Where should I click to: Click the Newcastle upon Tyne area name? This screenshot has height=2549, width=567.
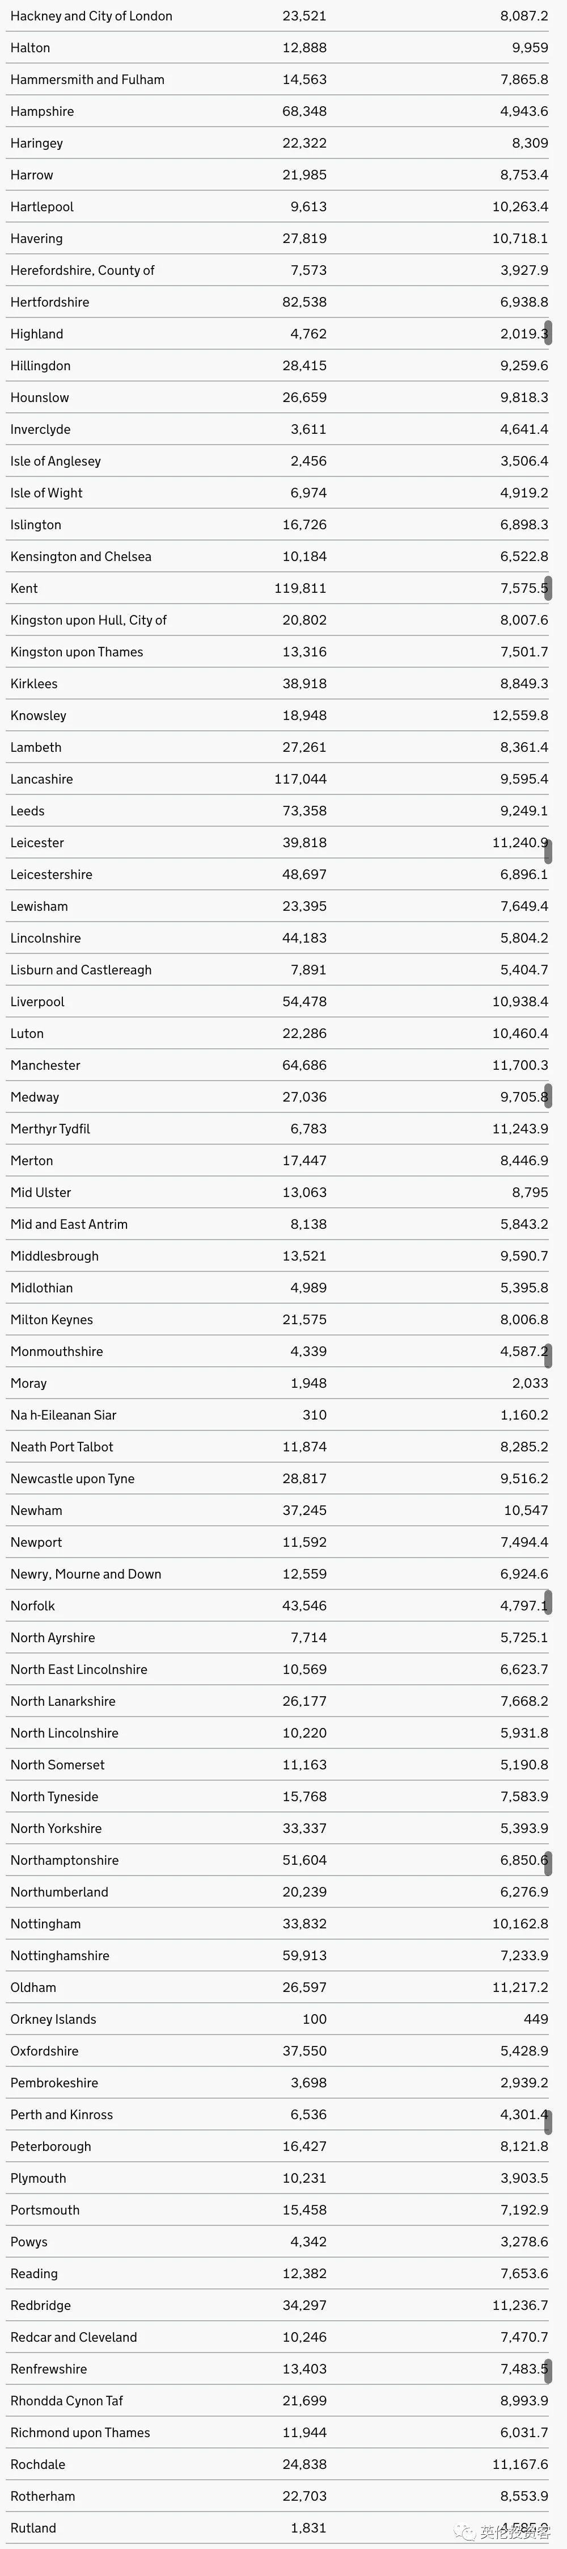[72, 1478]
